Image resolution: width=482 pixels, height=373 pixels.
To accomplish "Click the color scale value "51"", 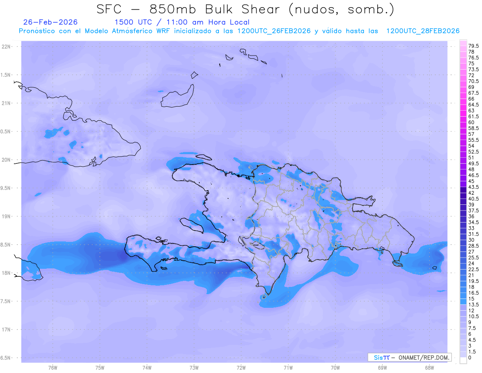I will point(472,158).
